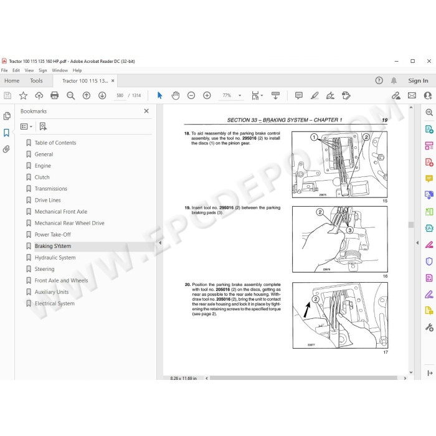Screen dimensions: 436x436
Task: Open Electrical System bookmark
Action: pos(55,303)
